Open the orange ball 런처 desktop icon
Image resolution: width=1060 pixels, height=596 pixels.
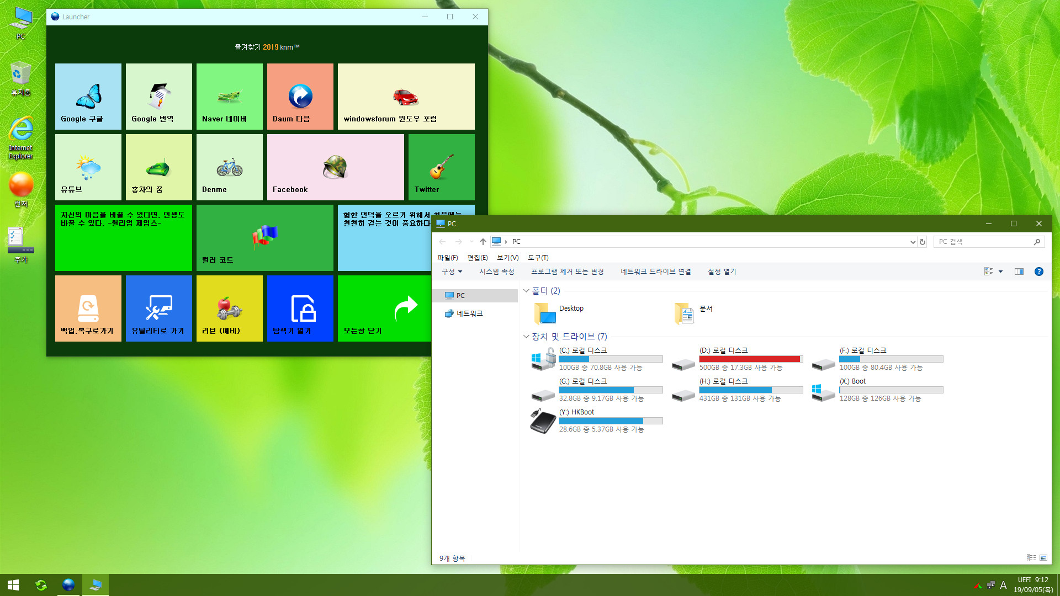point(21,189)
